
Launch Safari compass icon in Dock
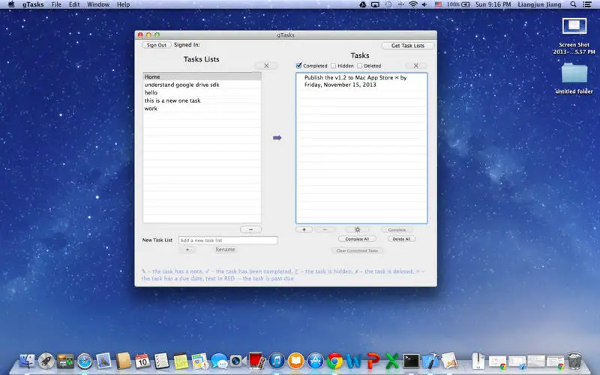pos(85,361)
